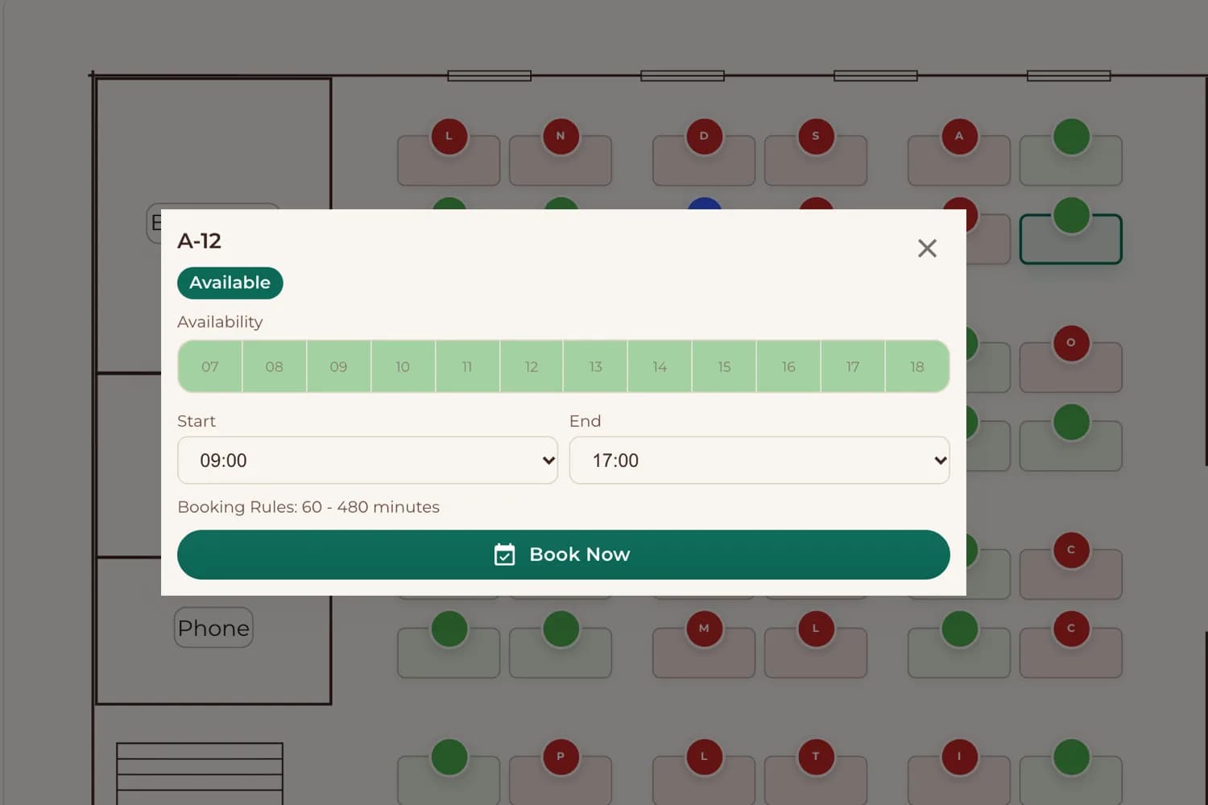Click the Booking Rules text
This screenshot has width=1208, height=805.
[x=308, y=507]
